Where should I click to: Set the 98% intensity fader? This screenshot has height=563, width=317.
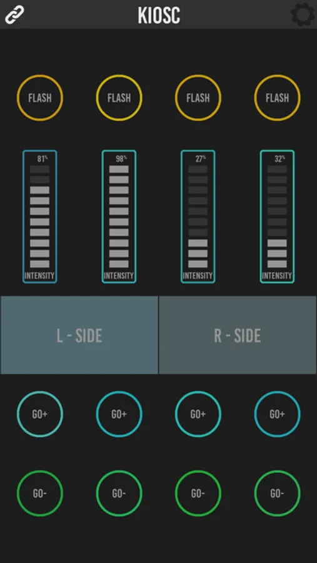[x=119, y=216]
